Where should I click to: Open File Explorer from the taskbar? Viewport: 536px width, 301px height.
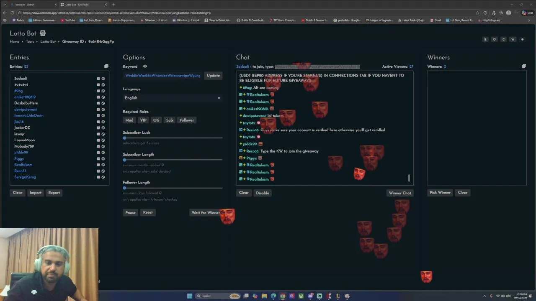pyautogui.click(x=264, y=296)
